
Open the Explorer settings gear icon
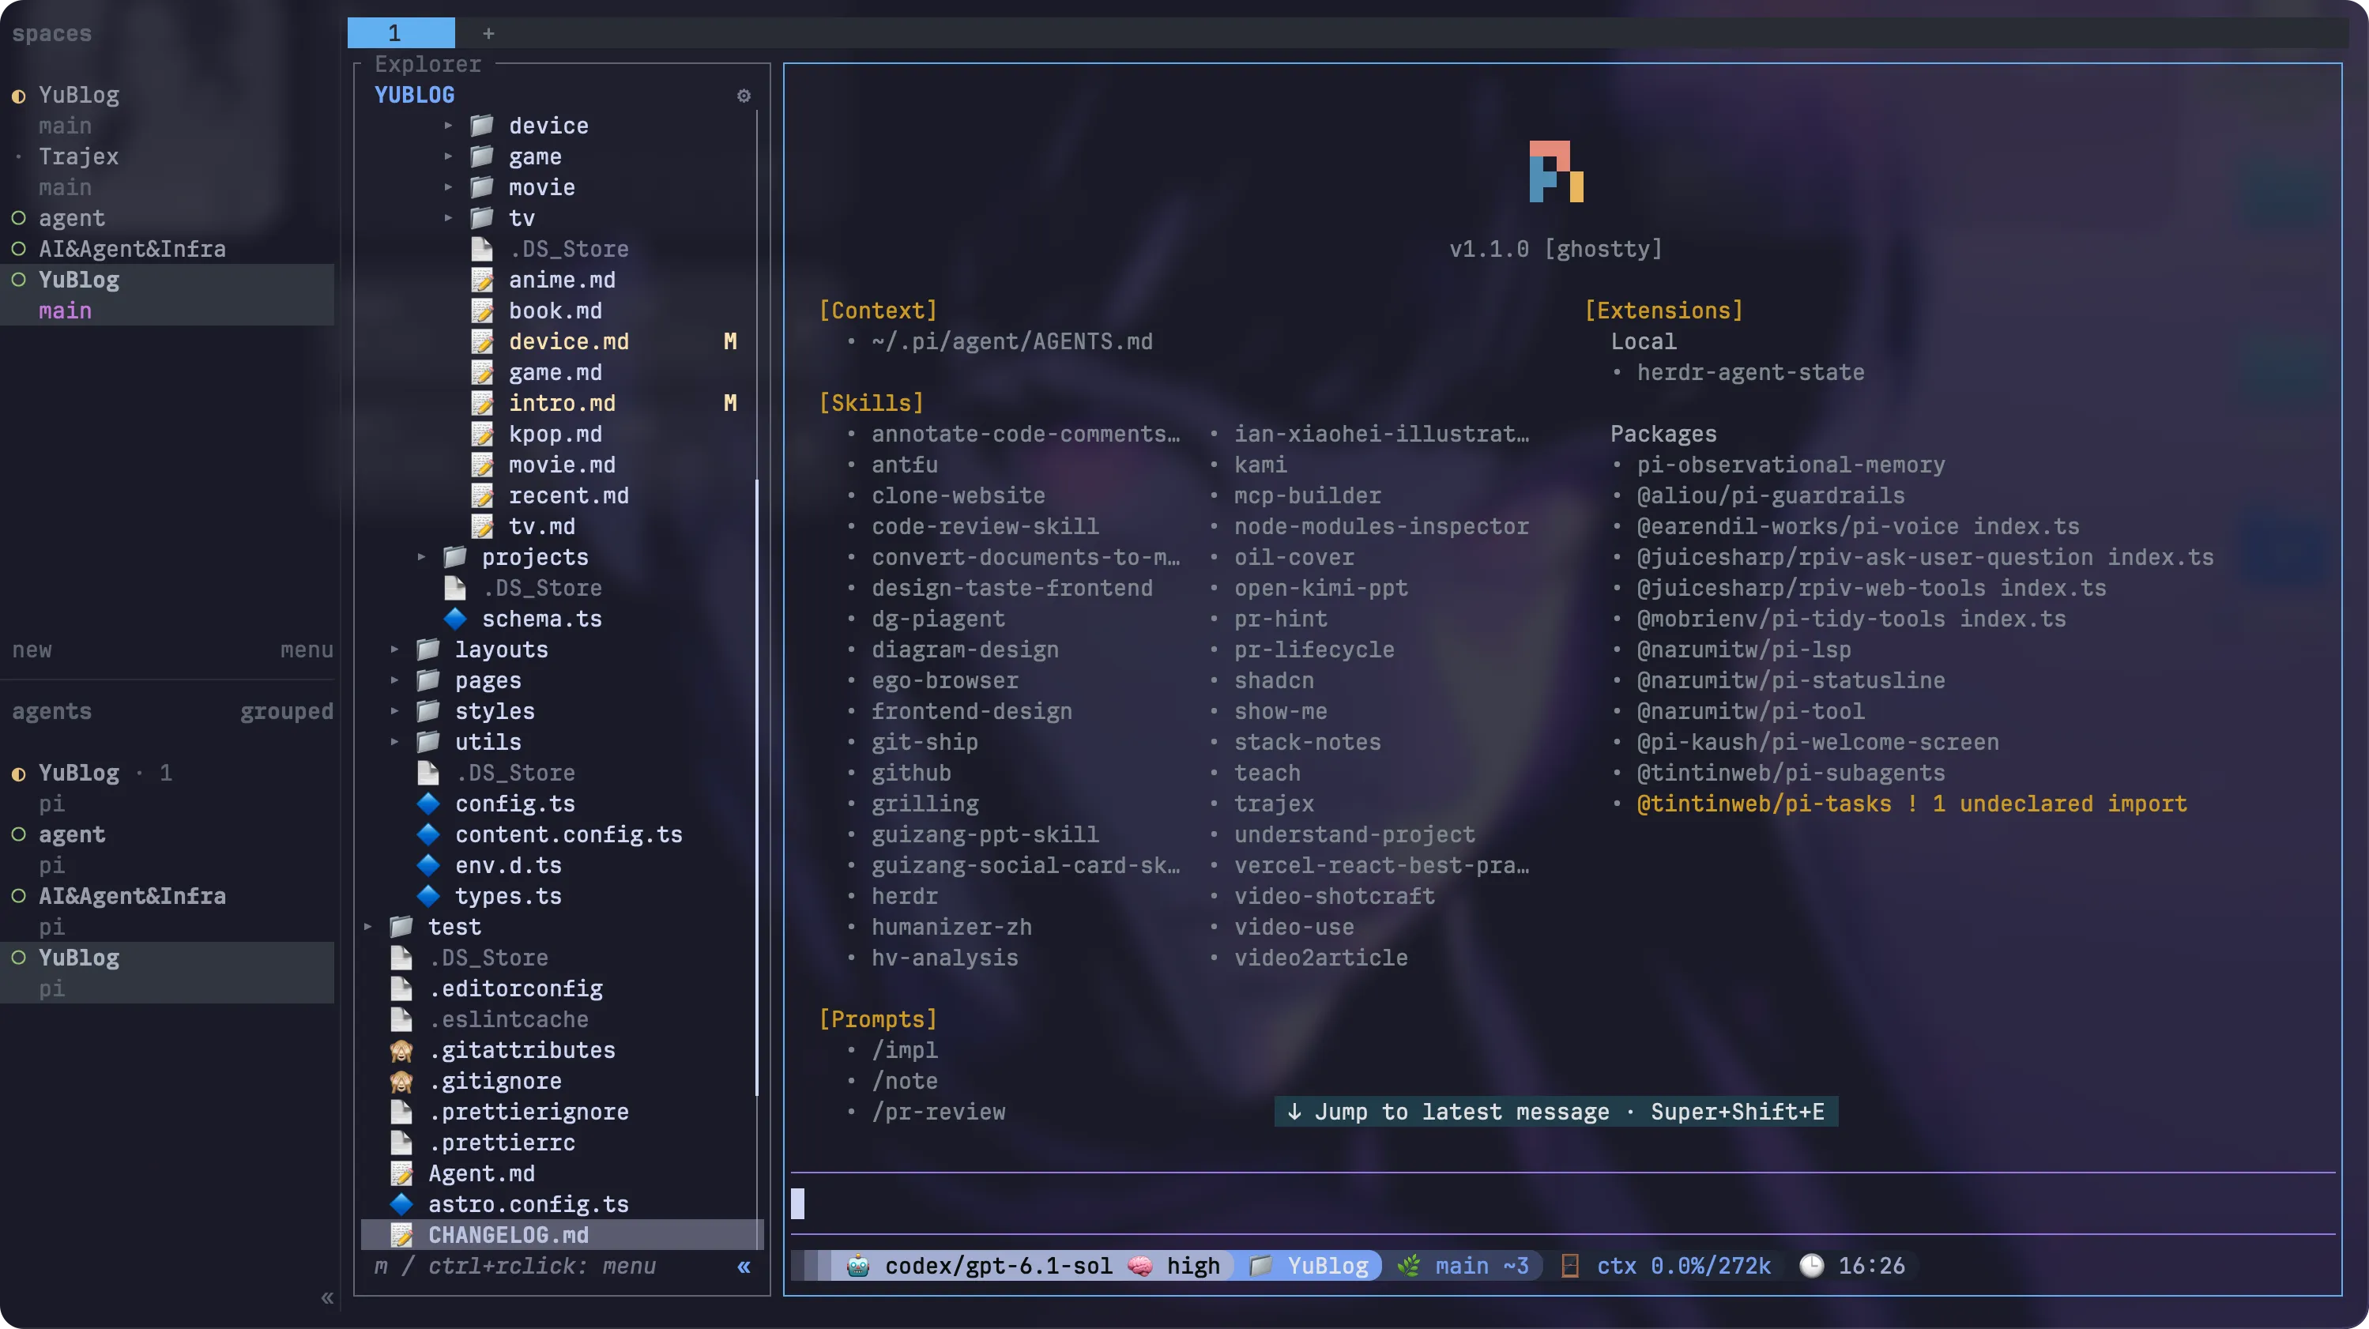point(743,96)
